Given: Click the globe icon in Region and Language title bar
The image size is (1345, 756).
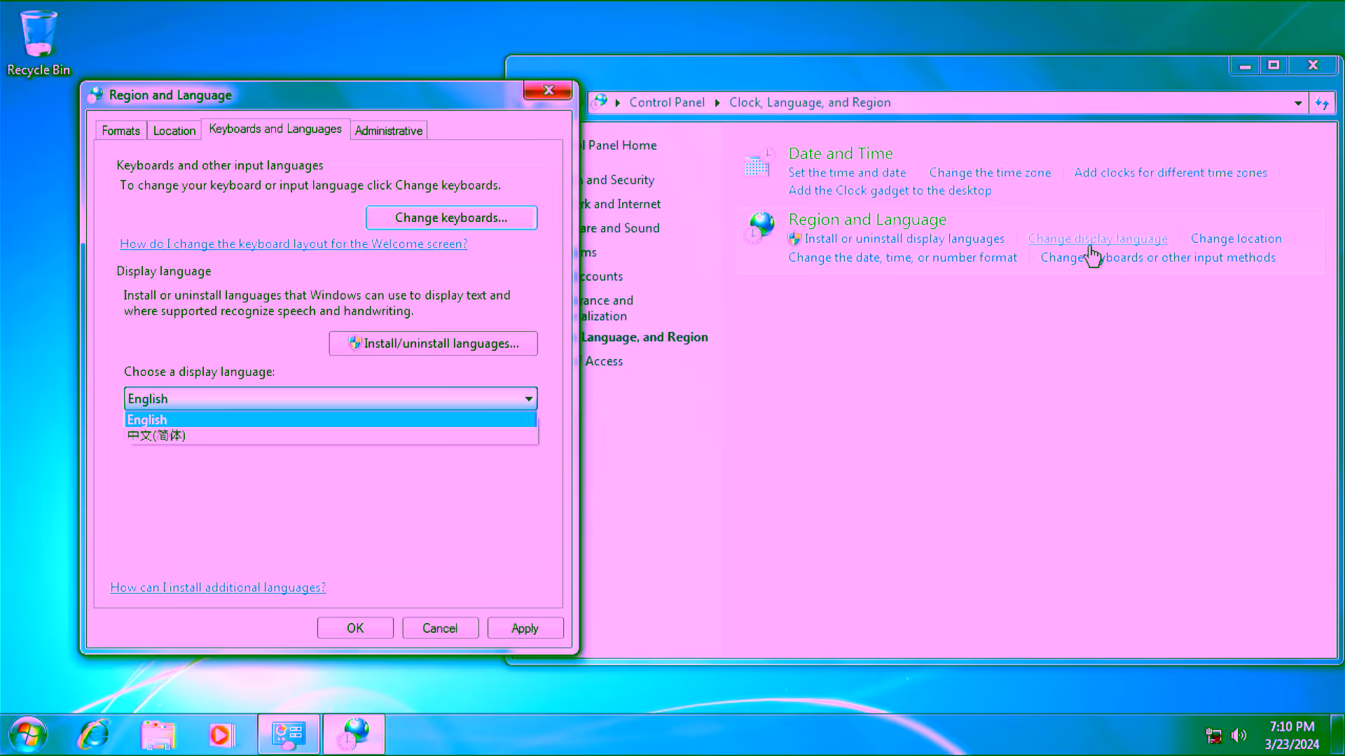Looking at the screenshot, I should (96, 95).
